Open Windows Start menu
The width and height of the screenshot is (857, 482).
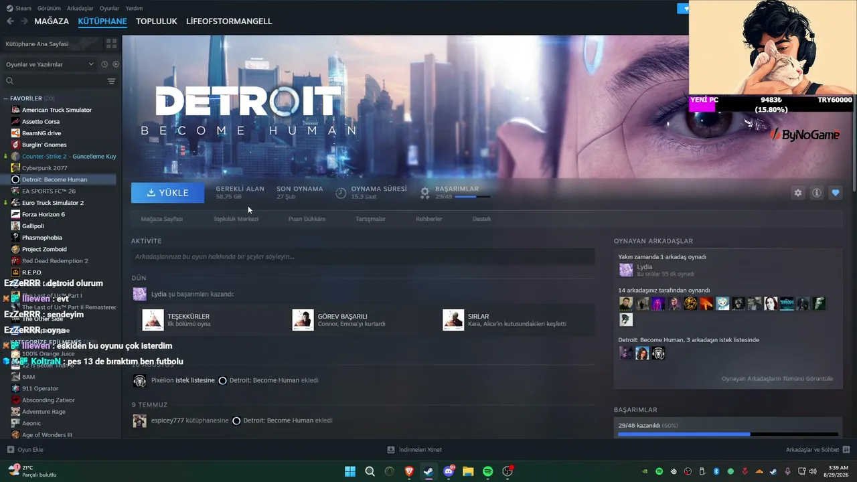tap(350, 471)
